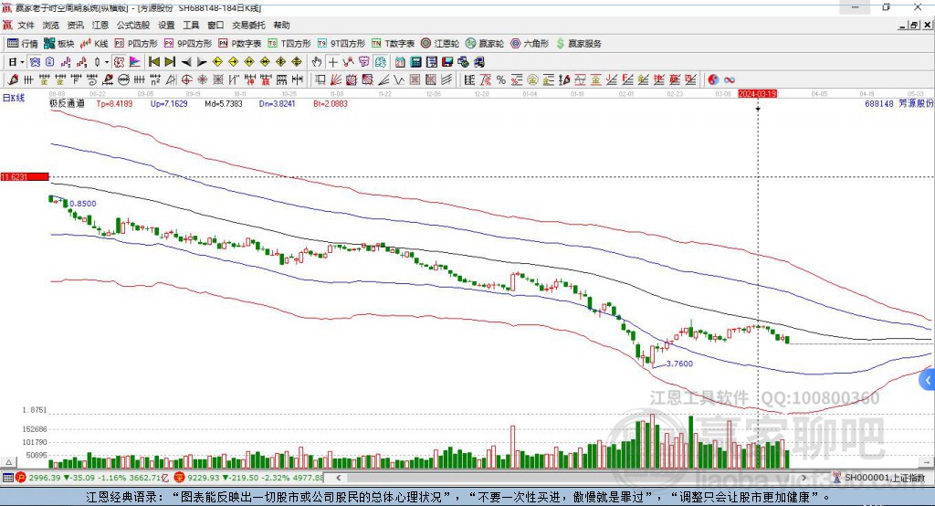The height and width of the screenshot is (506, 935).
Task: Open 赢家服务 services
Action: pyautogui.click(x=578, y=44)
